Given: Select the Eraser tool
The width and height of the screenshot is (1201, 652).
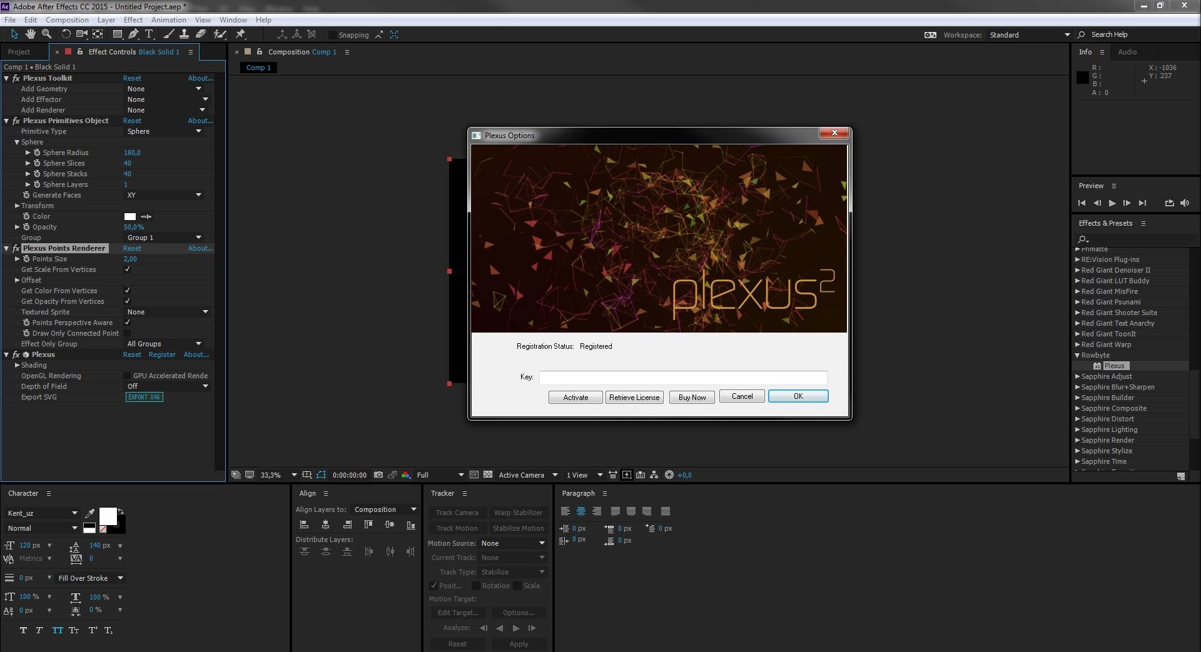Looking at the screenshot, I should tap(201, 34).
